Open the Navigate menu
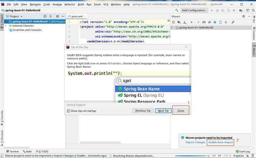This screenshot has height=158, width=256. tap(35, 4)
